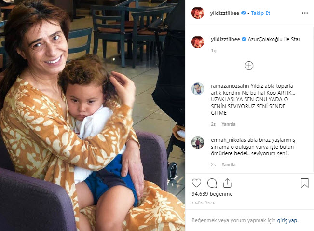The image size is (314, 231).
Task: Open comments via speech bubble icon
Action: [x=212, y=183]
